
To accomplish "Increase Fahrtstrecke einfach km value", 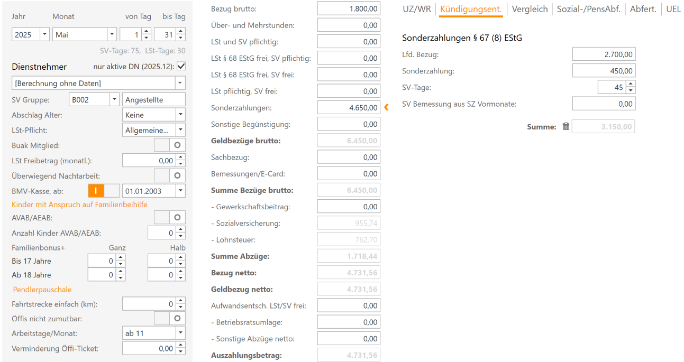I will coord(181,301).
